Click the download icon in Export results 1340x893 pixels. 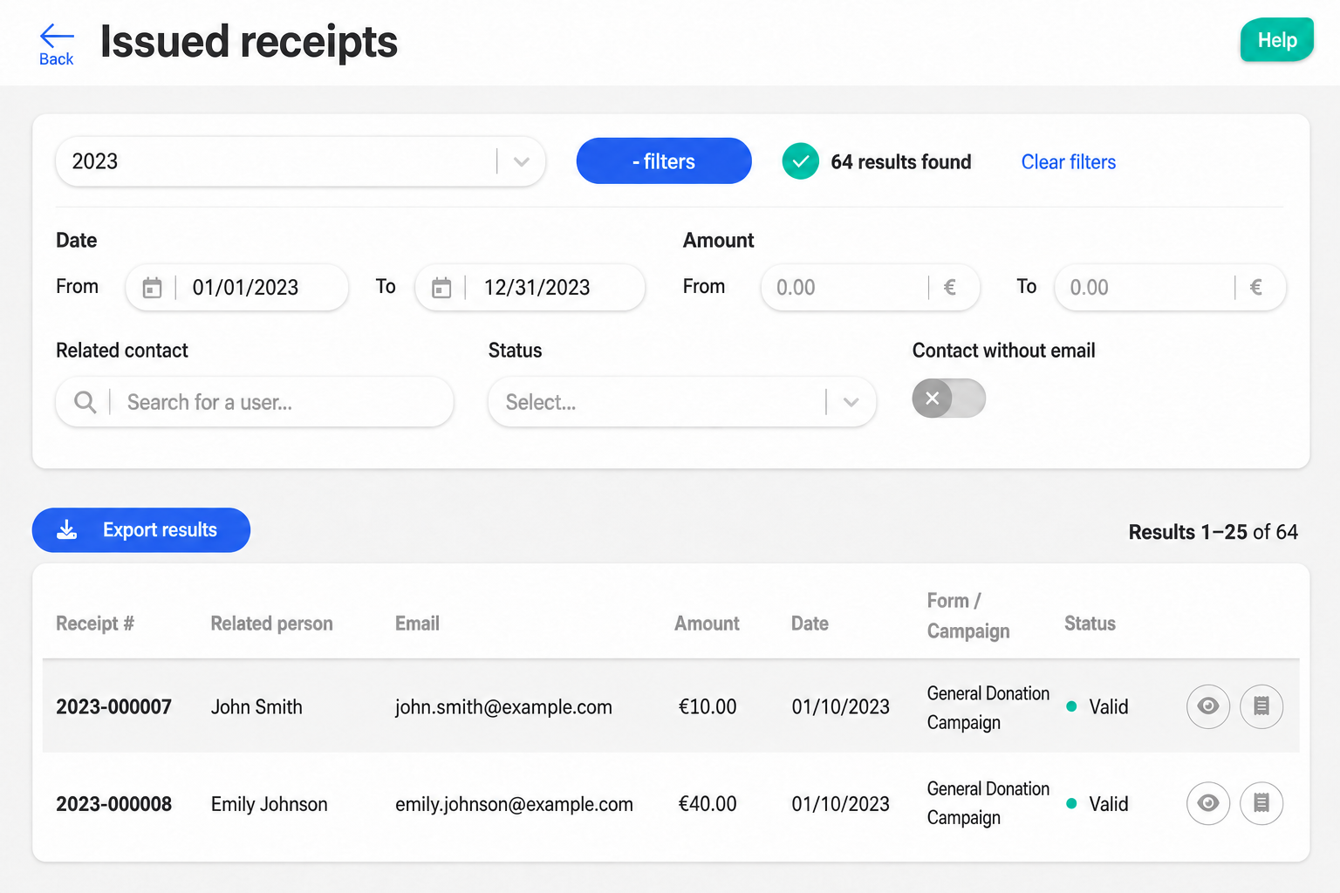point(67,530)
